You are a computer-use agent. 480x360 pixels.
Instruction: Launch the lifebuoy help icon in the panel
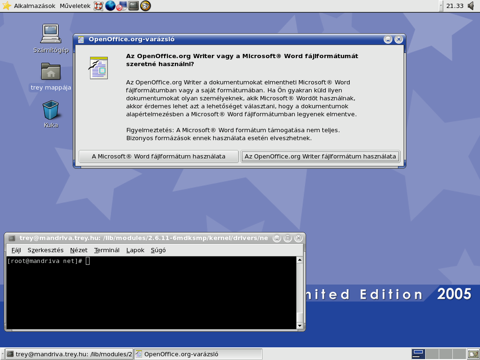tap(98, 6)
